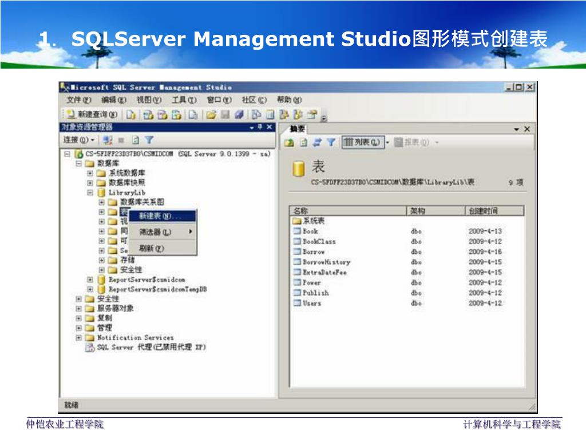This screenshot has width=586, height=439.
Task: Click the table icon beside BookClass
Action: tap(297, 241)
